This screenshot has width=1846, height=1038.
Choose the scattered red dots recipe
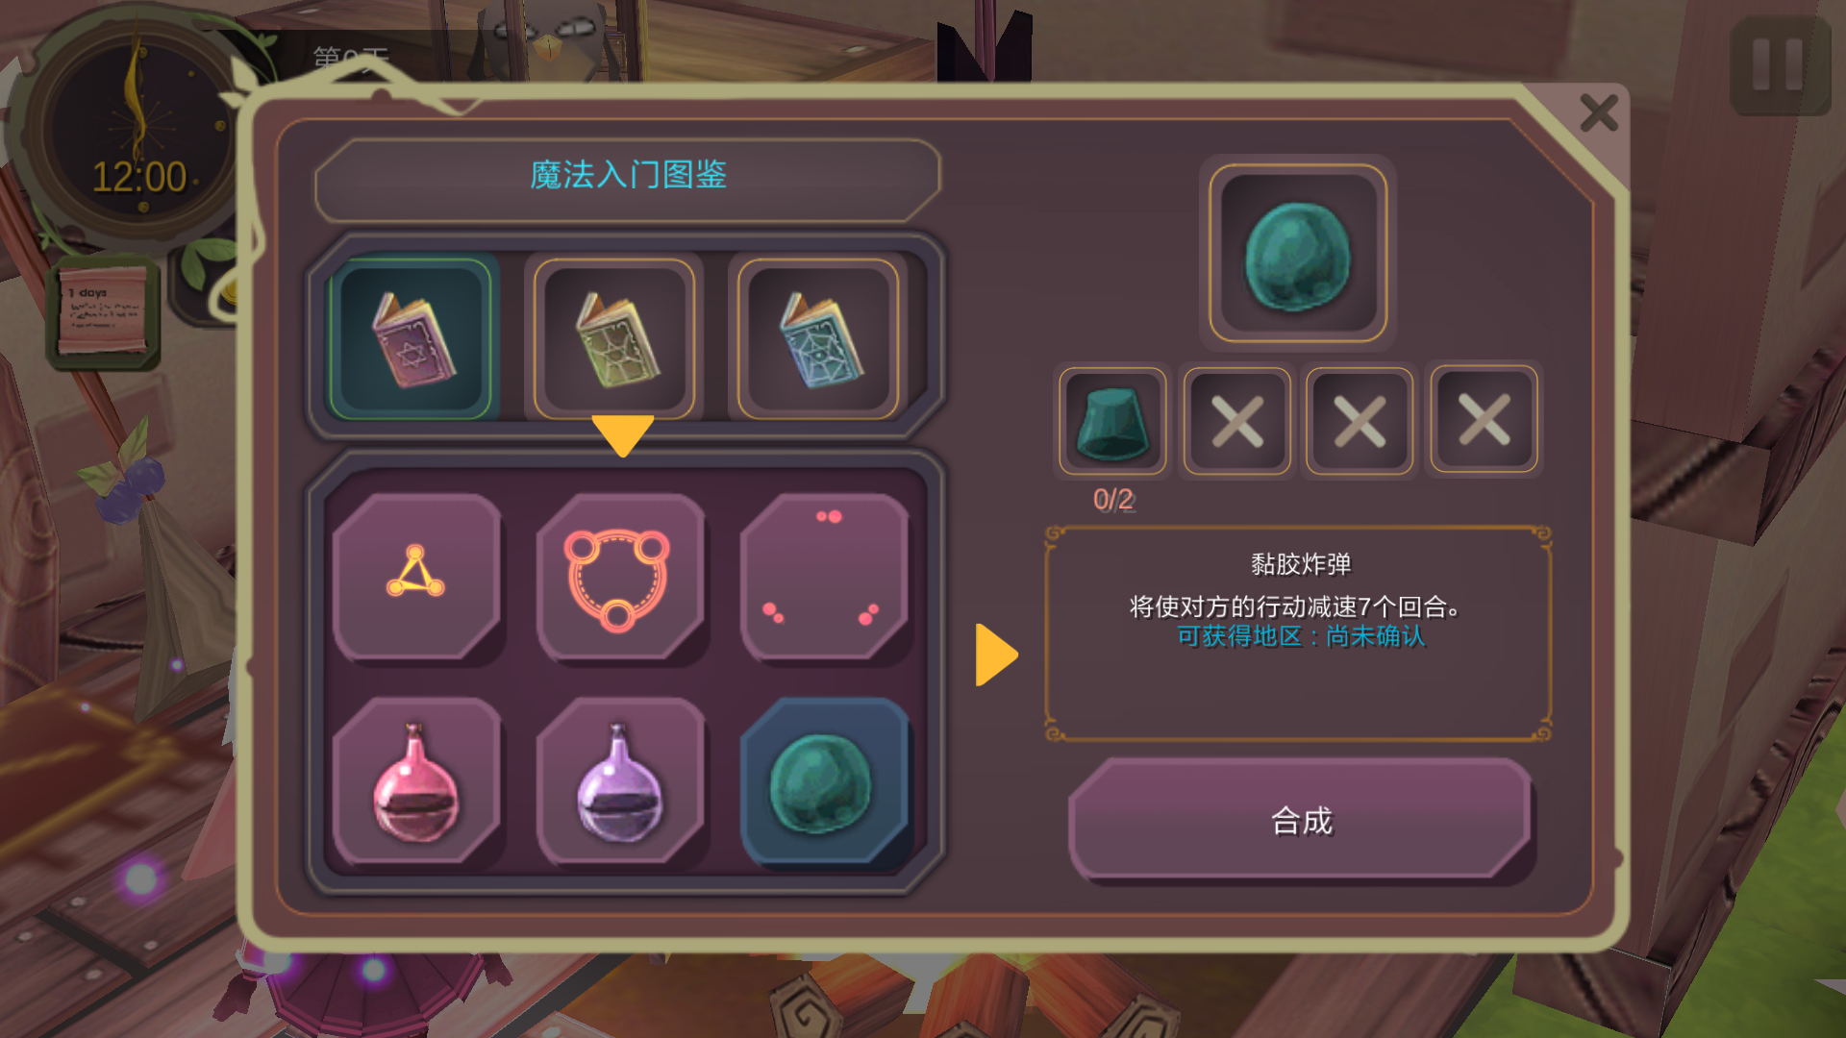tap(824, 578)
